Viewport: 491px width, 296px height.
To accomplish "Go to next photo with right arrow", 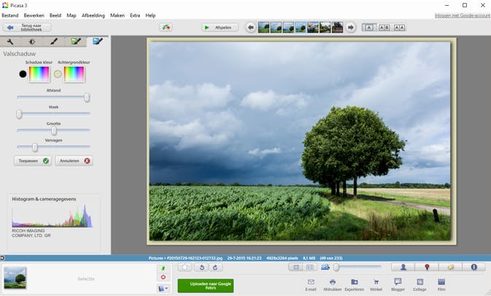I will (x=350, y=28).
